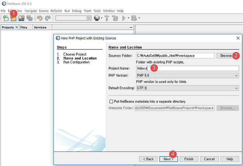Click the 'Folder with existing PHP scripts.' hint
The image size is (243, 166).
point(160,62)
